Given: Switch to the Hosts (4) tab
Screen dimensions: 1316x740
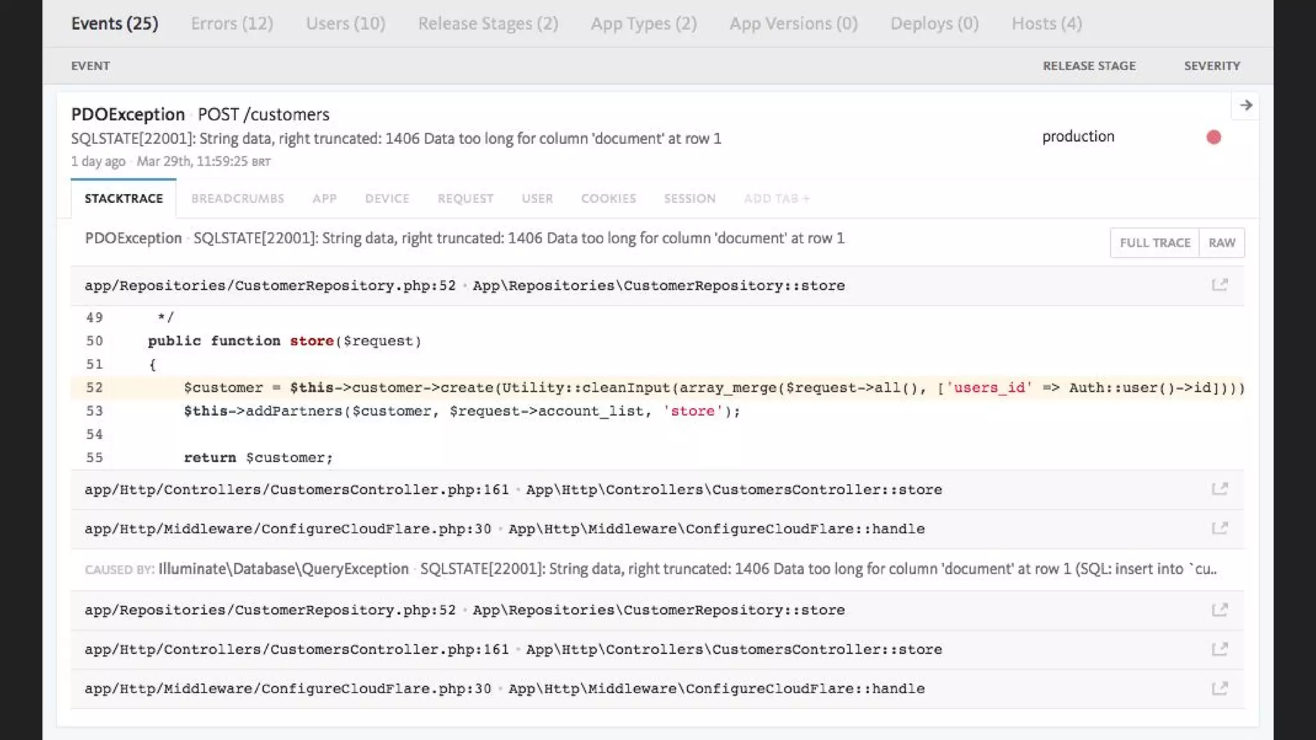Looking at the screenshot, I should [x=1046, y=24].
